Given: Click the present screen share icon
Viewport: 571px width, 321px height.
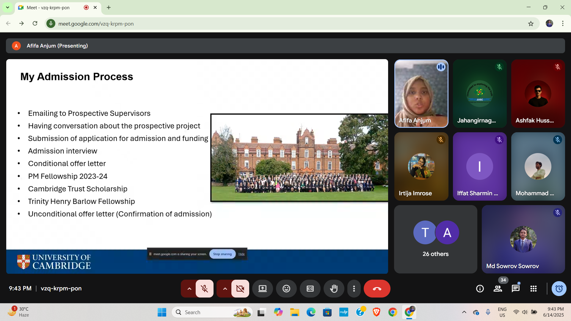Looking at the screenshot, I should (x=262, y=289).
